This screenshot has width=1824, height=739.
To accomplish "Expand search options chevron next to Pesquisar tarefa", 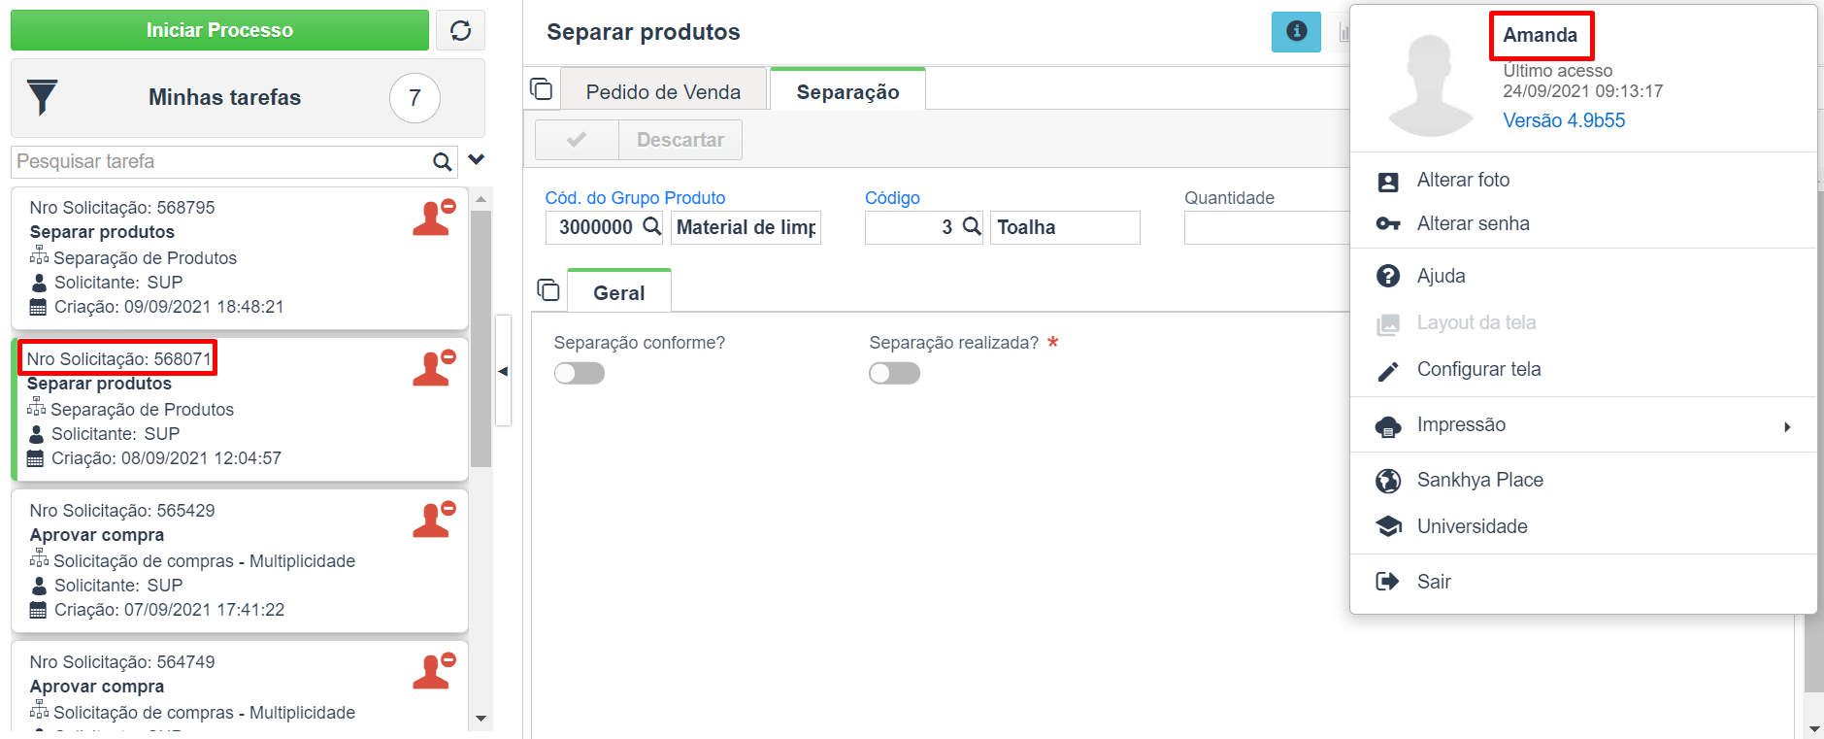I will click(x=476, y=159).
